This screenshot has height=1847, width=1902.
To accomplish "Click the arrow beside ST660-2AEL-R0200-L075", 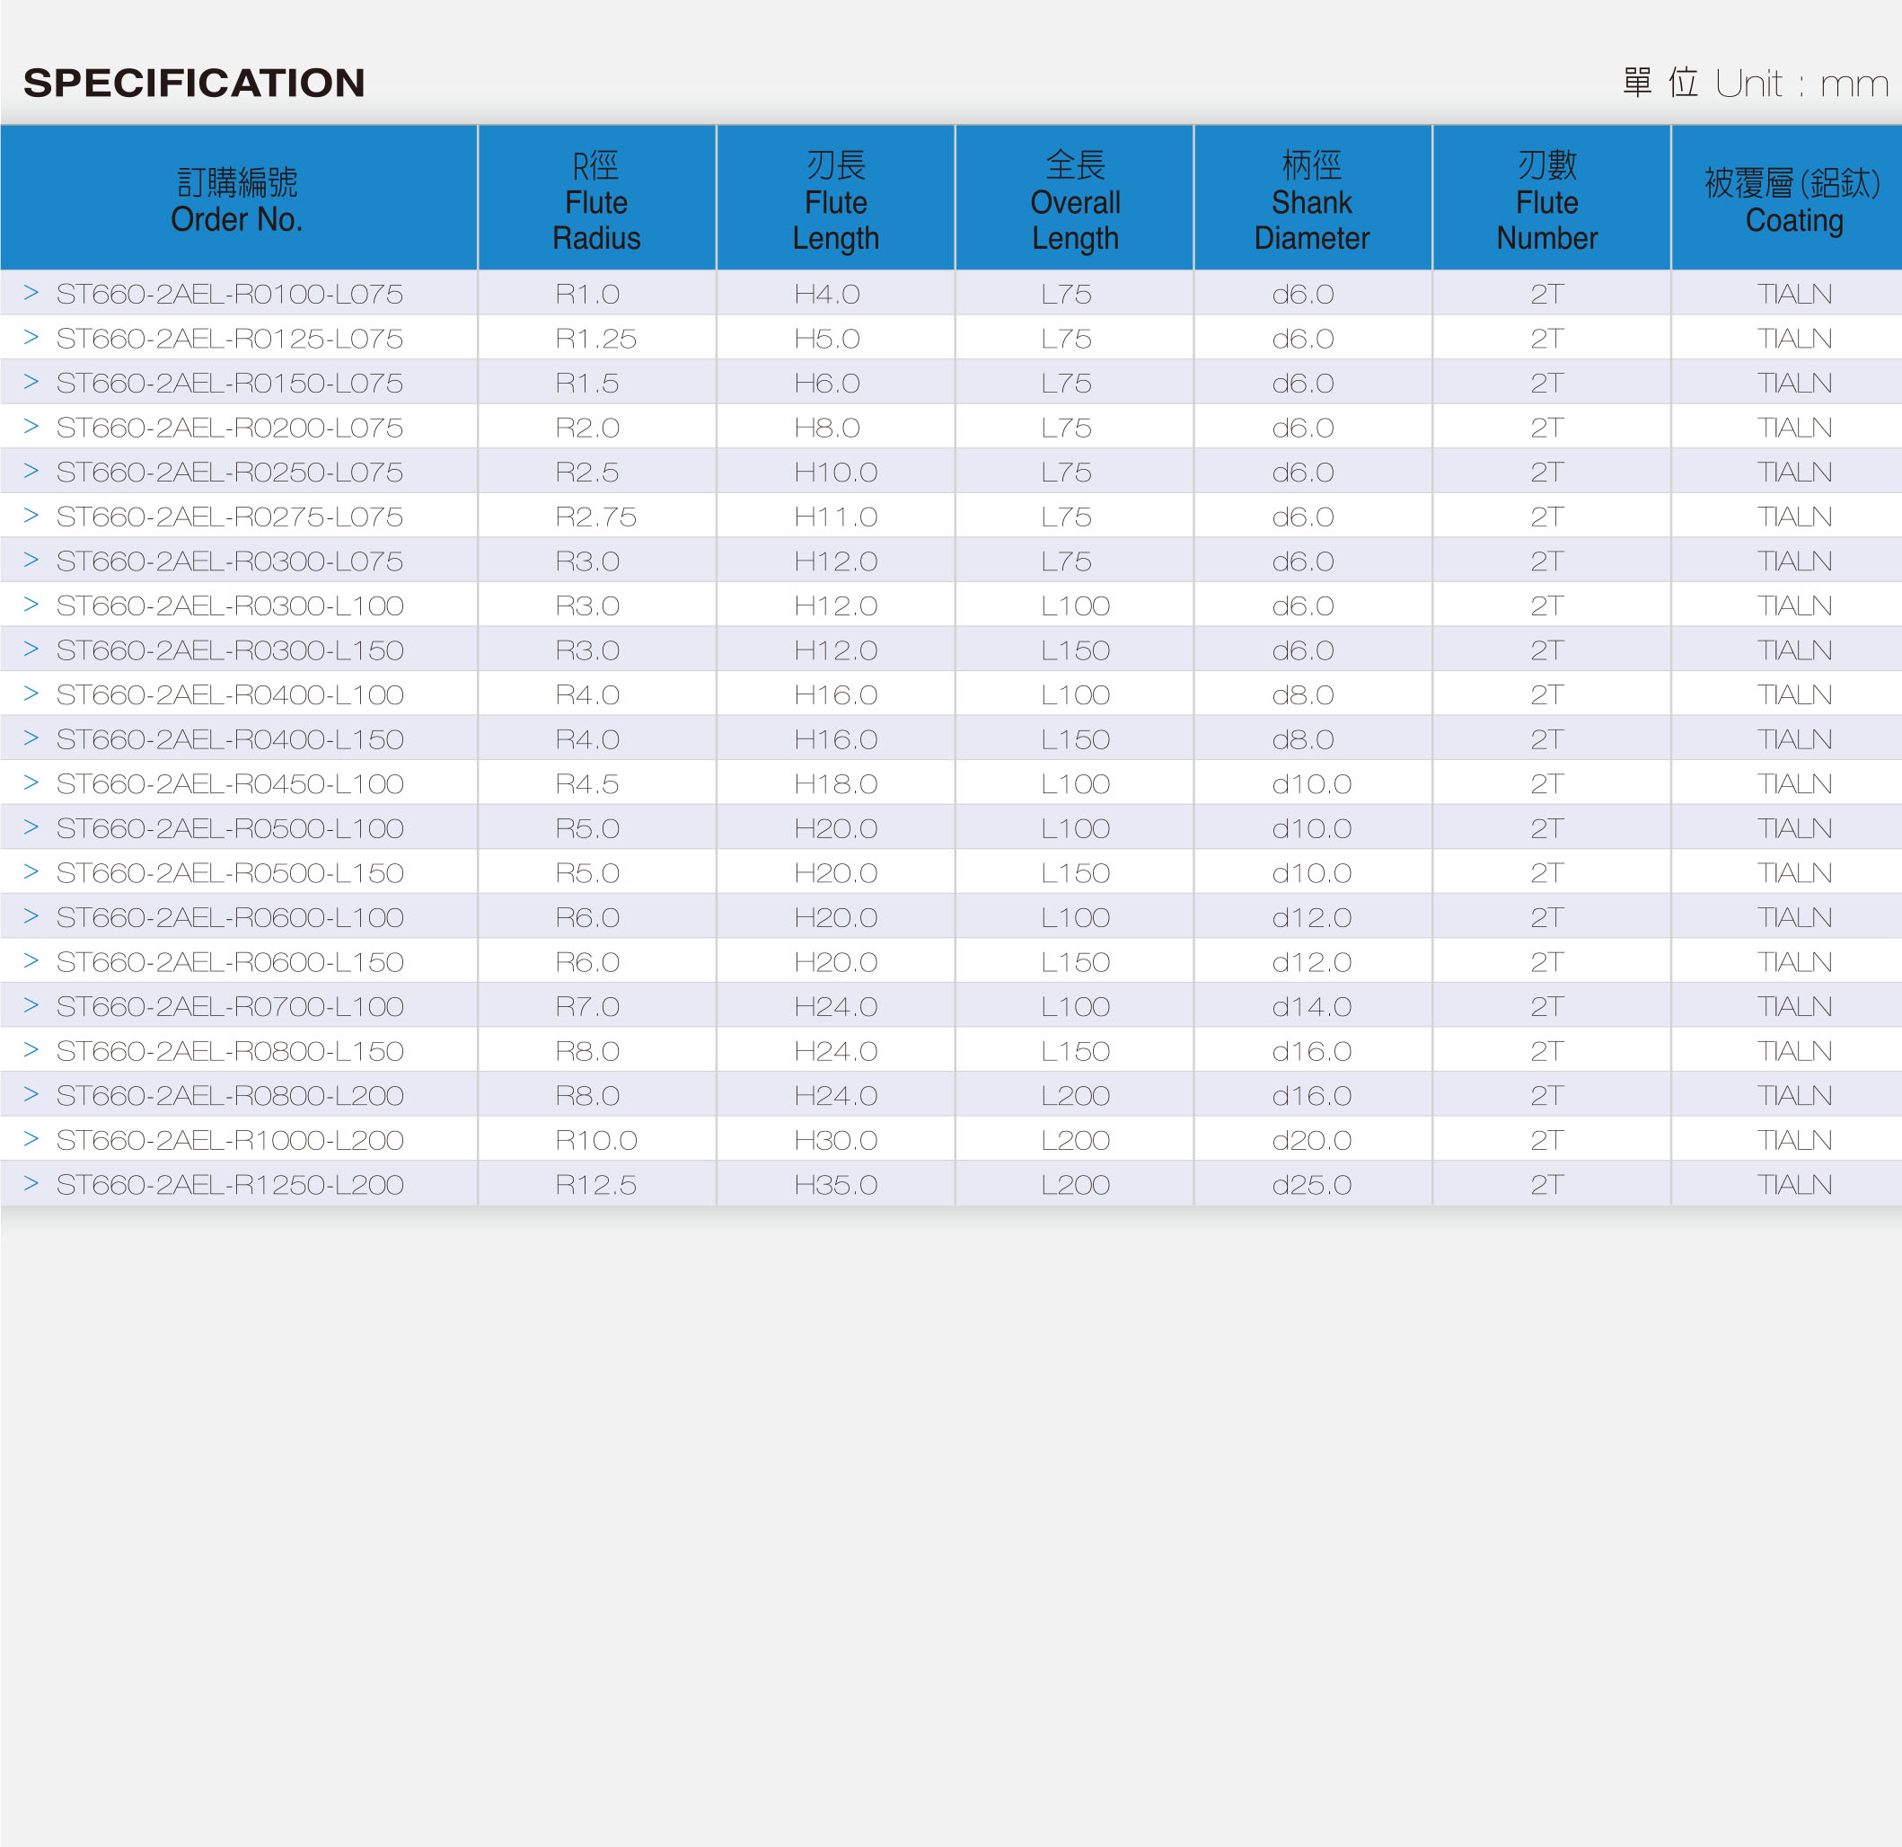I will pos(31,427).
